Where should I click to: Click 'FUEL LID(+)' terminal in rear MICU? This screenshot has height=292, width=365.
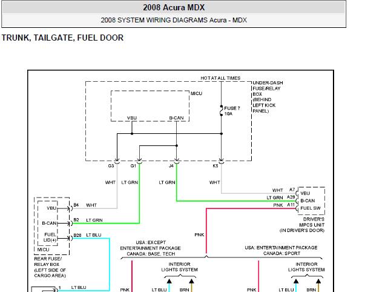tap(50, 237)
